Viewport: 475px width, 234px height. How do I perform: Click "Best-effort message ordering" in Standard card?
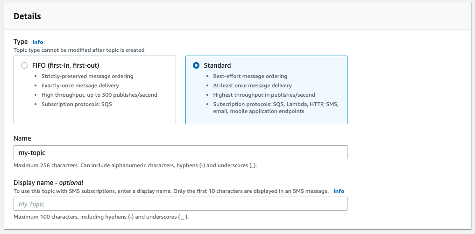(250, 76)
